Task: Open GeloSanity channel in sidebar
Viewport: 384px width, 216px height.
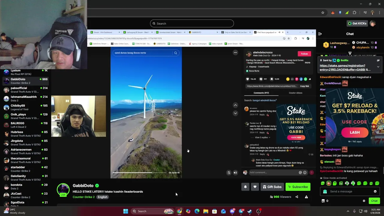Action: point(25,178)
